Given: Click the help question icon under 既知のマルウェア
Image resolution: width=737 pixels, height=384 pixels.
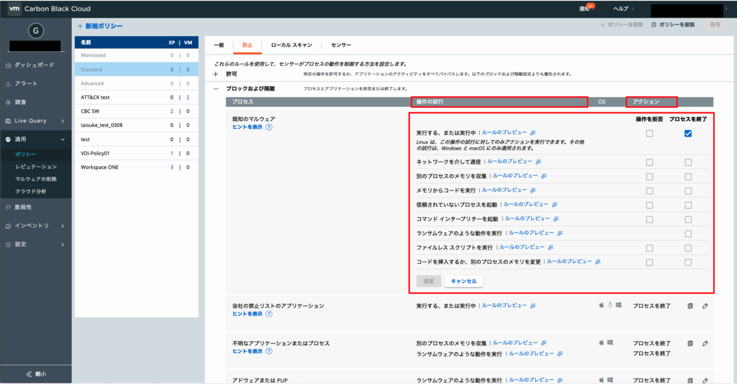Looking at the screenshot, I should tap(269, 127).
